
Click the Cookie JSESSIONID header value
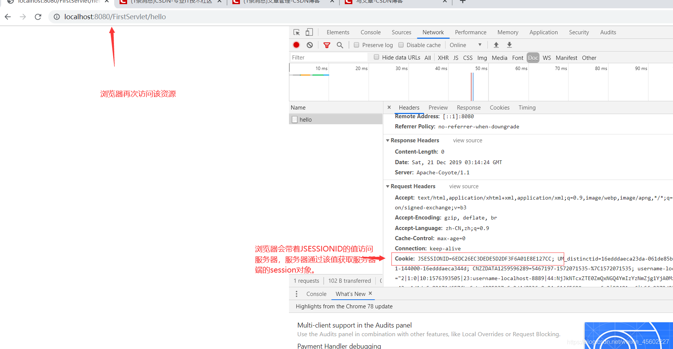(486, 259)
